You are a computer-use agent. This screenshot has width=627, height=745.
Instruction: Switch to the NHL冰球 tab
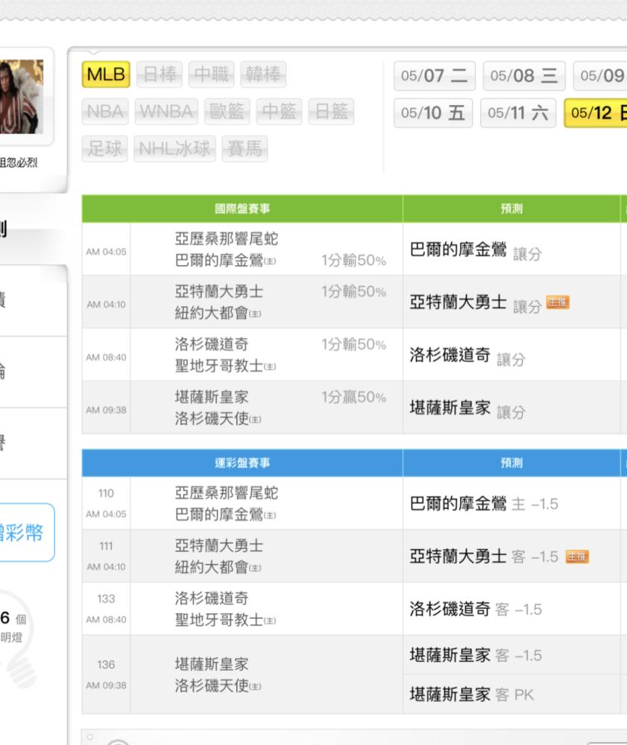pos(174,149)
